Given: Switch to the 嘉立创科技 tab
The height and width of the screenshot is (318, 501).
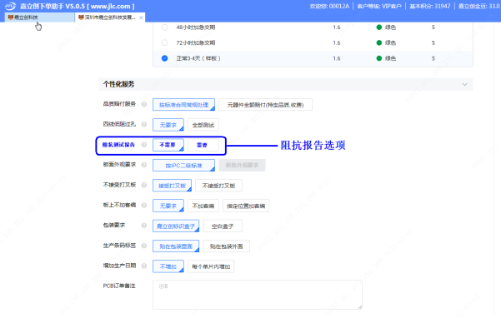Looking at the screenshot, I should 39,17.
